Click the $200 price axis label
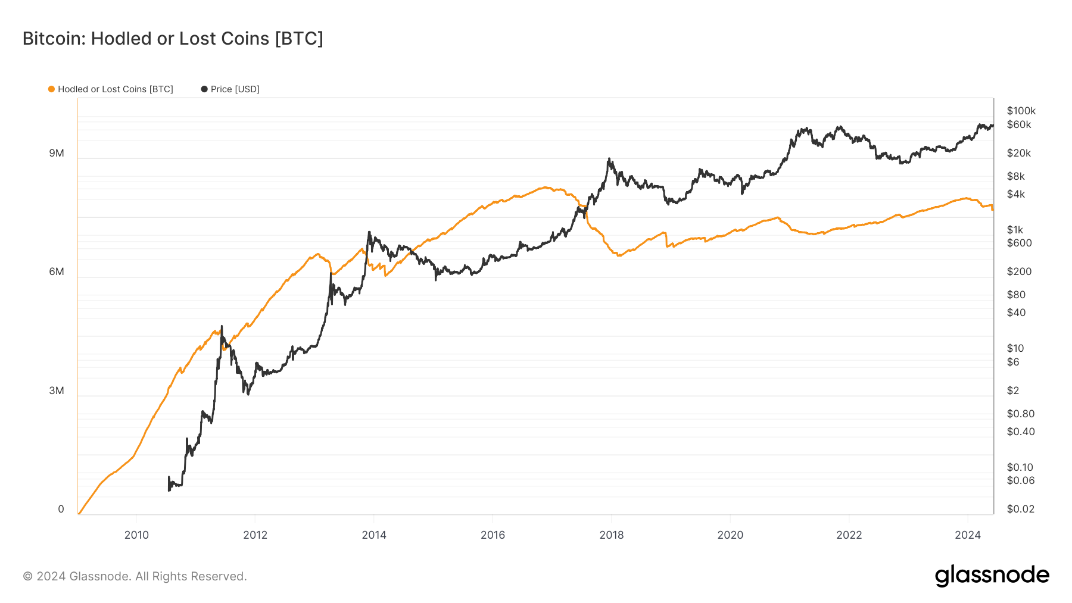Viewport: 1072px width, 603px height. (x=1019, y=271)
